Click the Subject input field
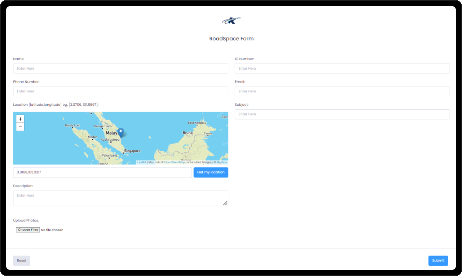The height and width of the screenshot is (276, 462). click(342, 114)
